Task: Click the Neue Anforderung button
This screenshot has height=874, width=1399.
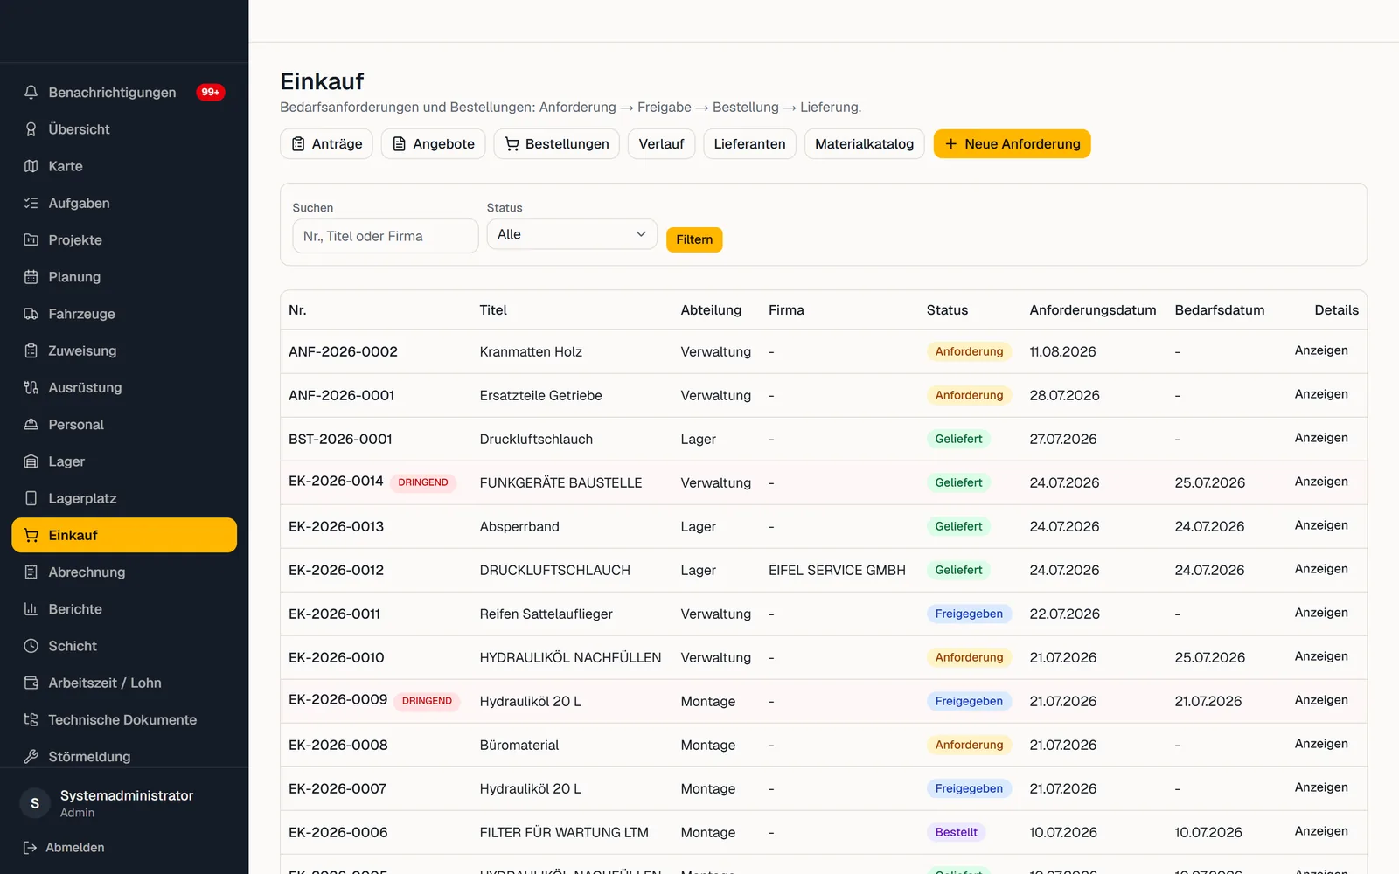Action: tap(1013, 144)
